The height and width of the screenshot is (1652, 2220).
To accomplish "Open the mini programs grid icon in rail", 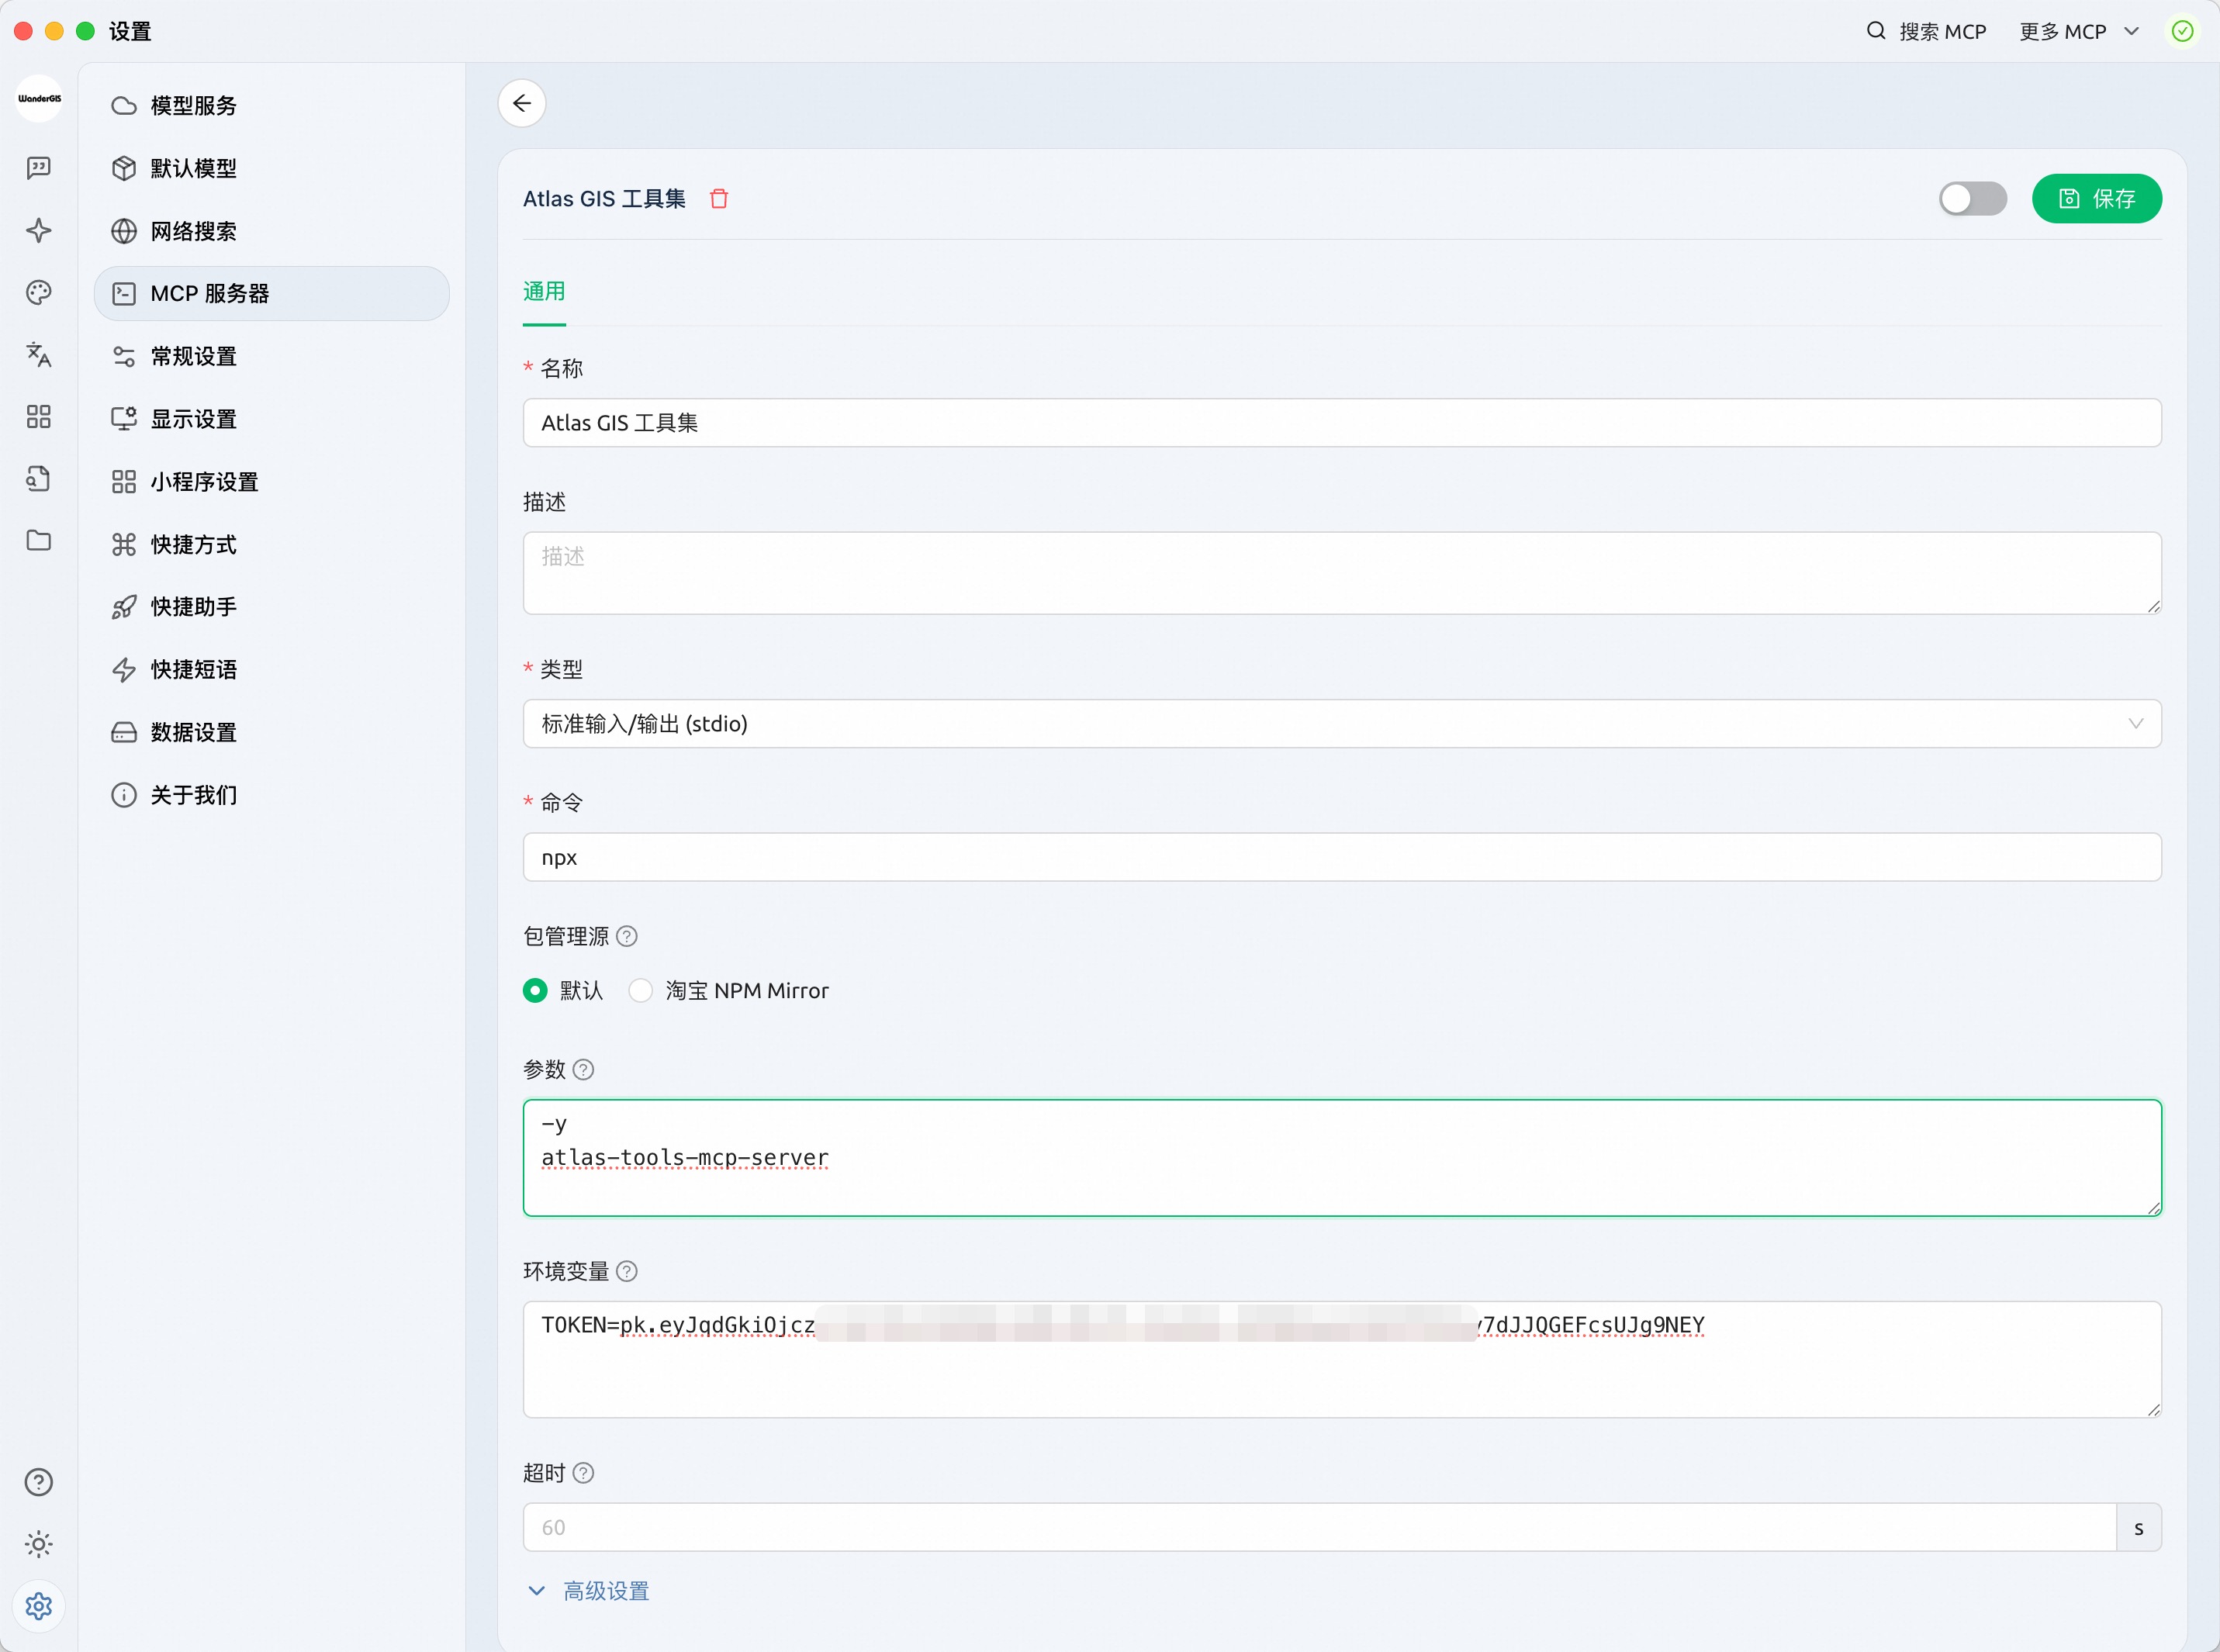I will tap(39, 416).
